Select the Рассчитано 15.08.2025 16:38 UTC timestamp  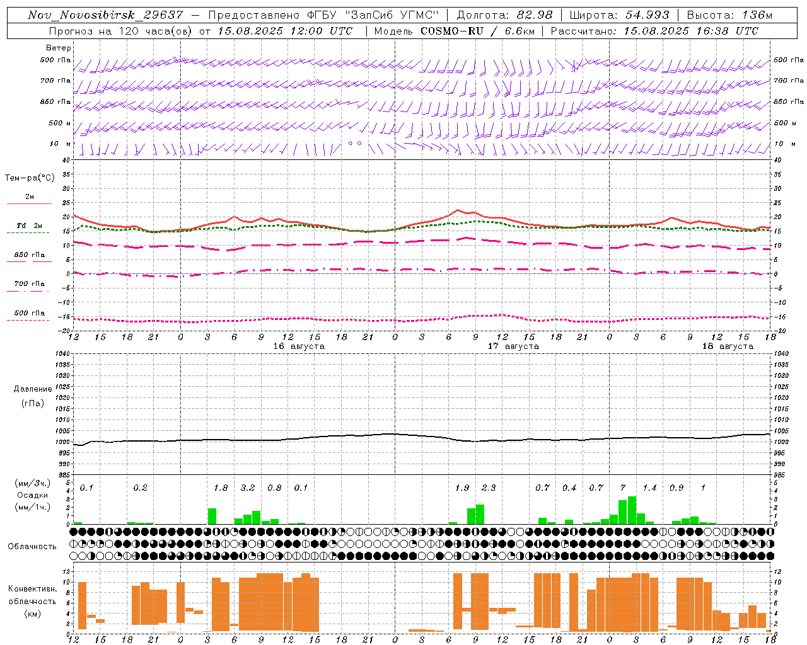654,31
